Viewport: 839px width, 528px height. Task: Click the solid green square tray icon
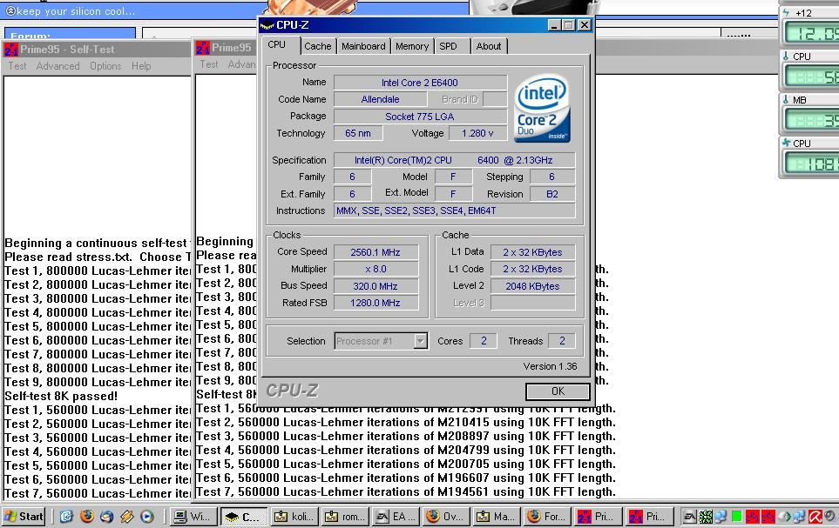[x=737, y=516]
